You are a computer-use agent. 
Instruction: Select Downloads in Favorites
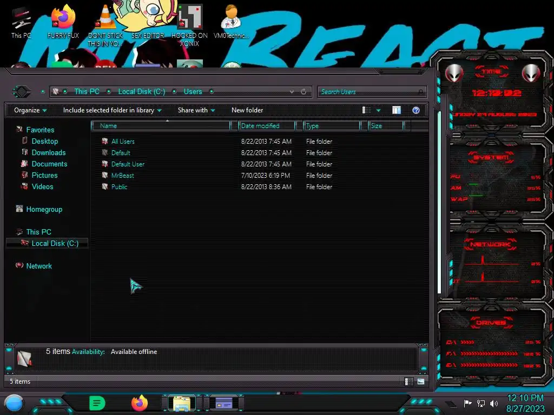[x=48, y=153]
